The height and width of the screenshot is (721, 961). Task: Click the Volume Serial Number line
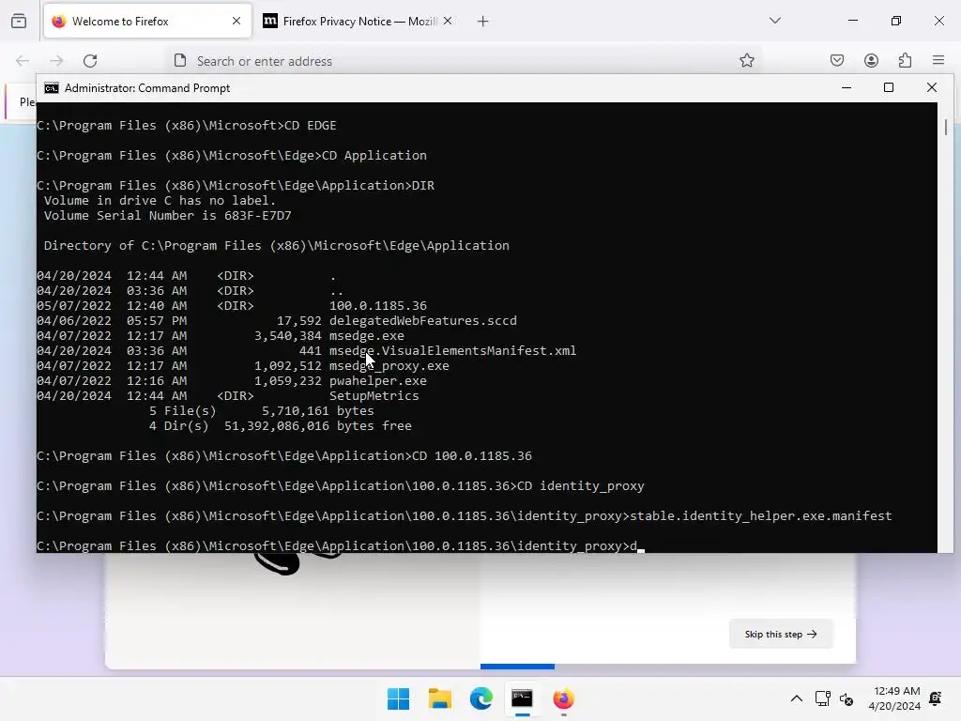(x=167, y=216)
